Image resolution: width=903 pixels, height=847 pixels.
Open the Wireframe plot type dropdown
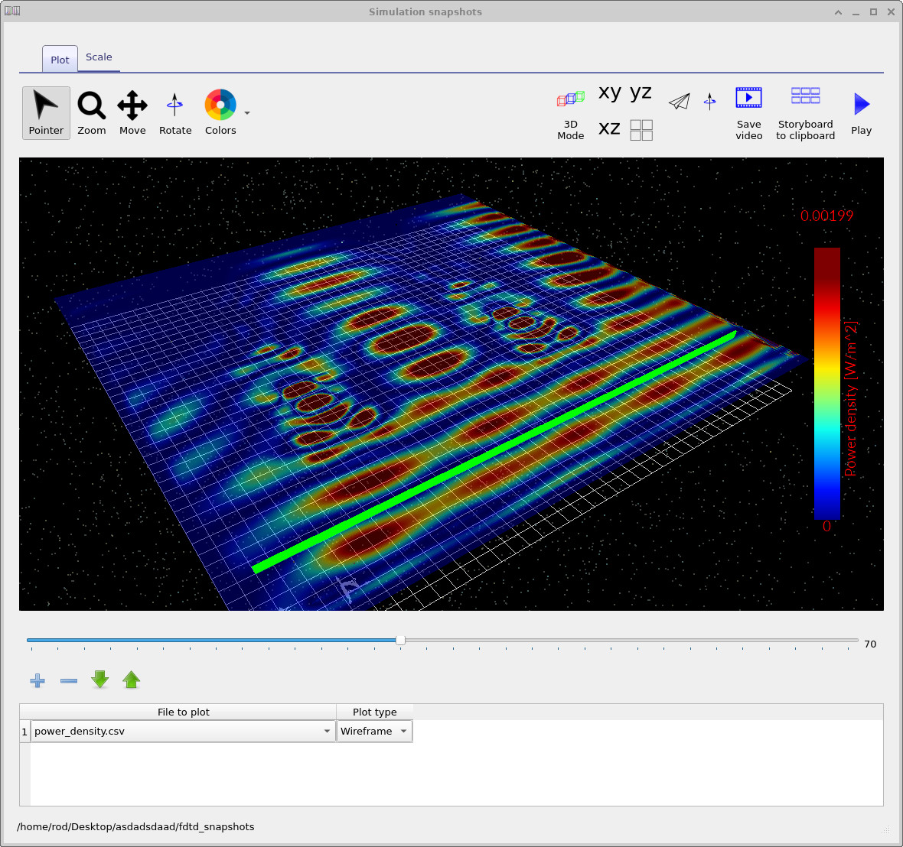coord(374,732)
